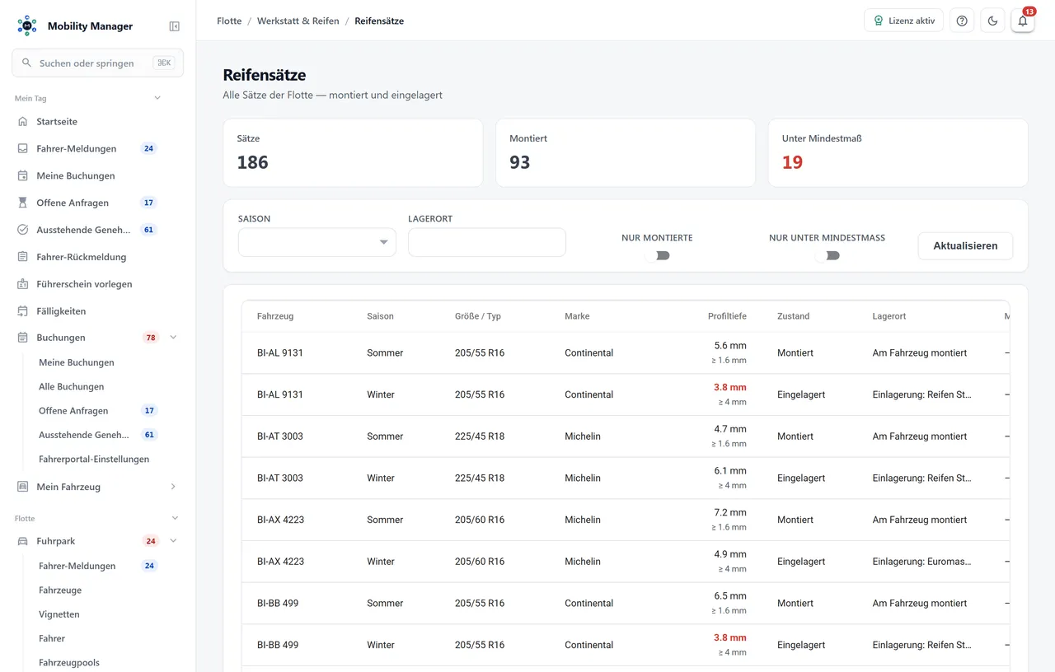Screen dimensions: 1055x672
Task: Click the Lizenz aktiv button
Action: [x=903, y=21]
